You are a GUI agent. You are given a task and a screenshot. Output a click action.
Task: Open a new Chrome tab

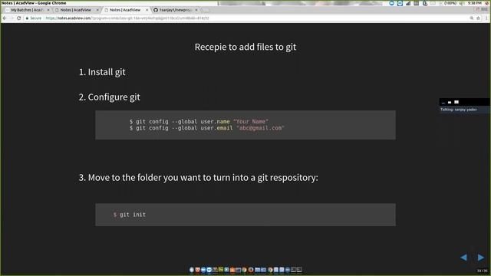[x=205, y=10]
